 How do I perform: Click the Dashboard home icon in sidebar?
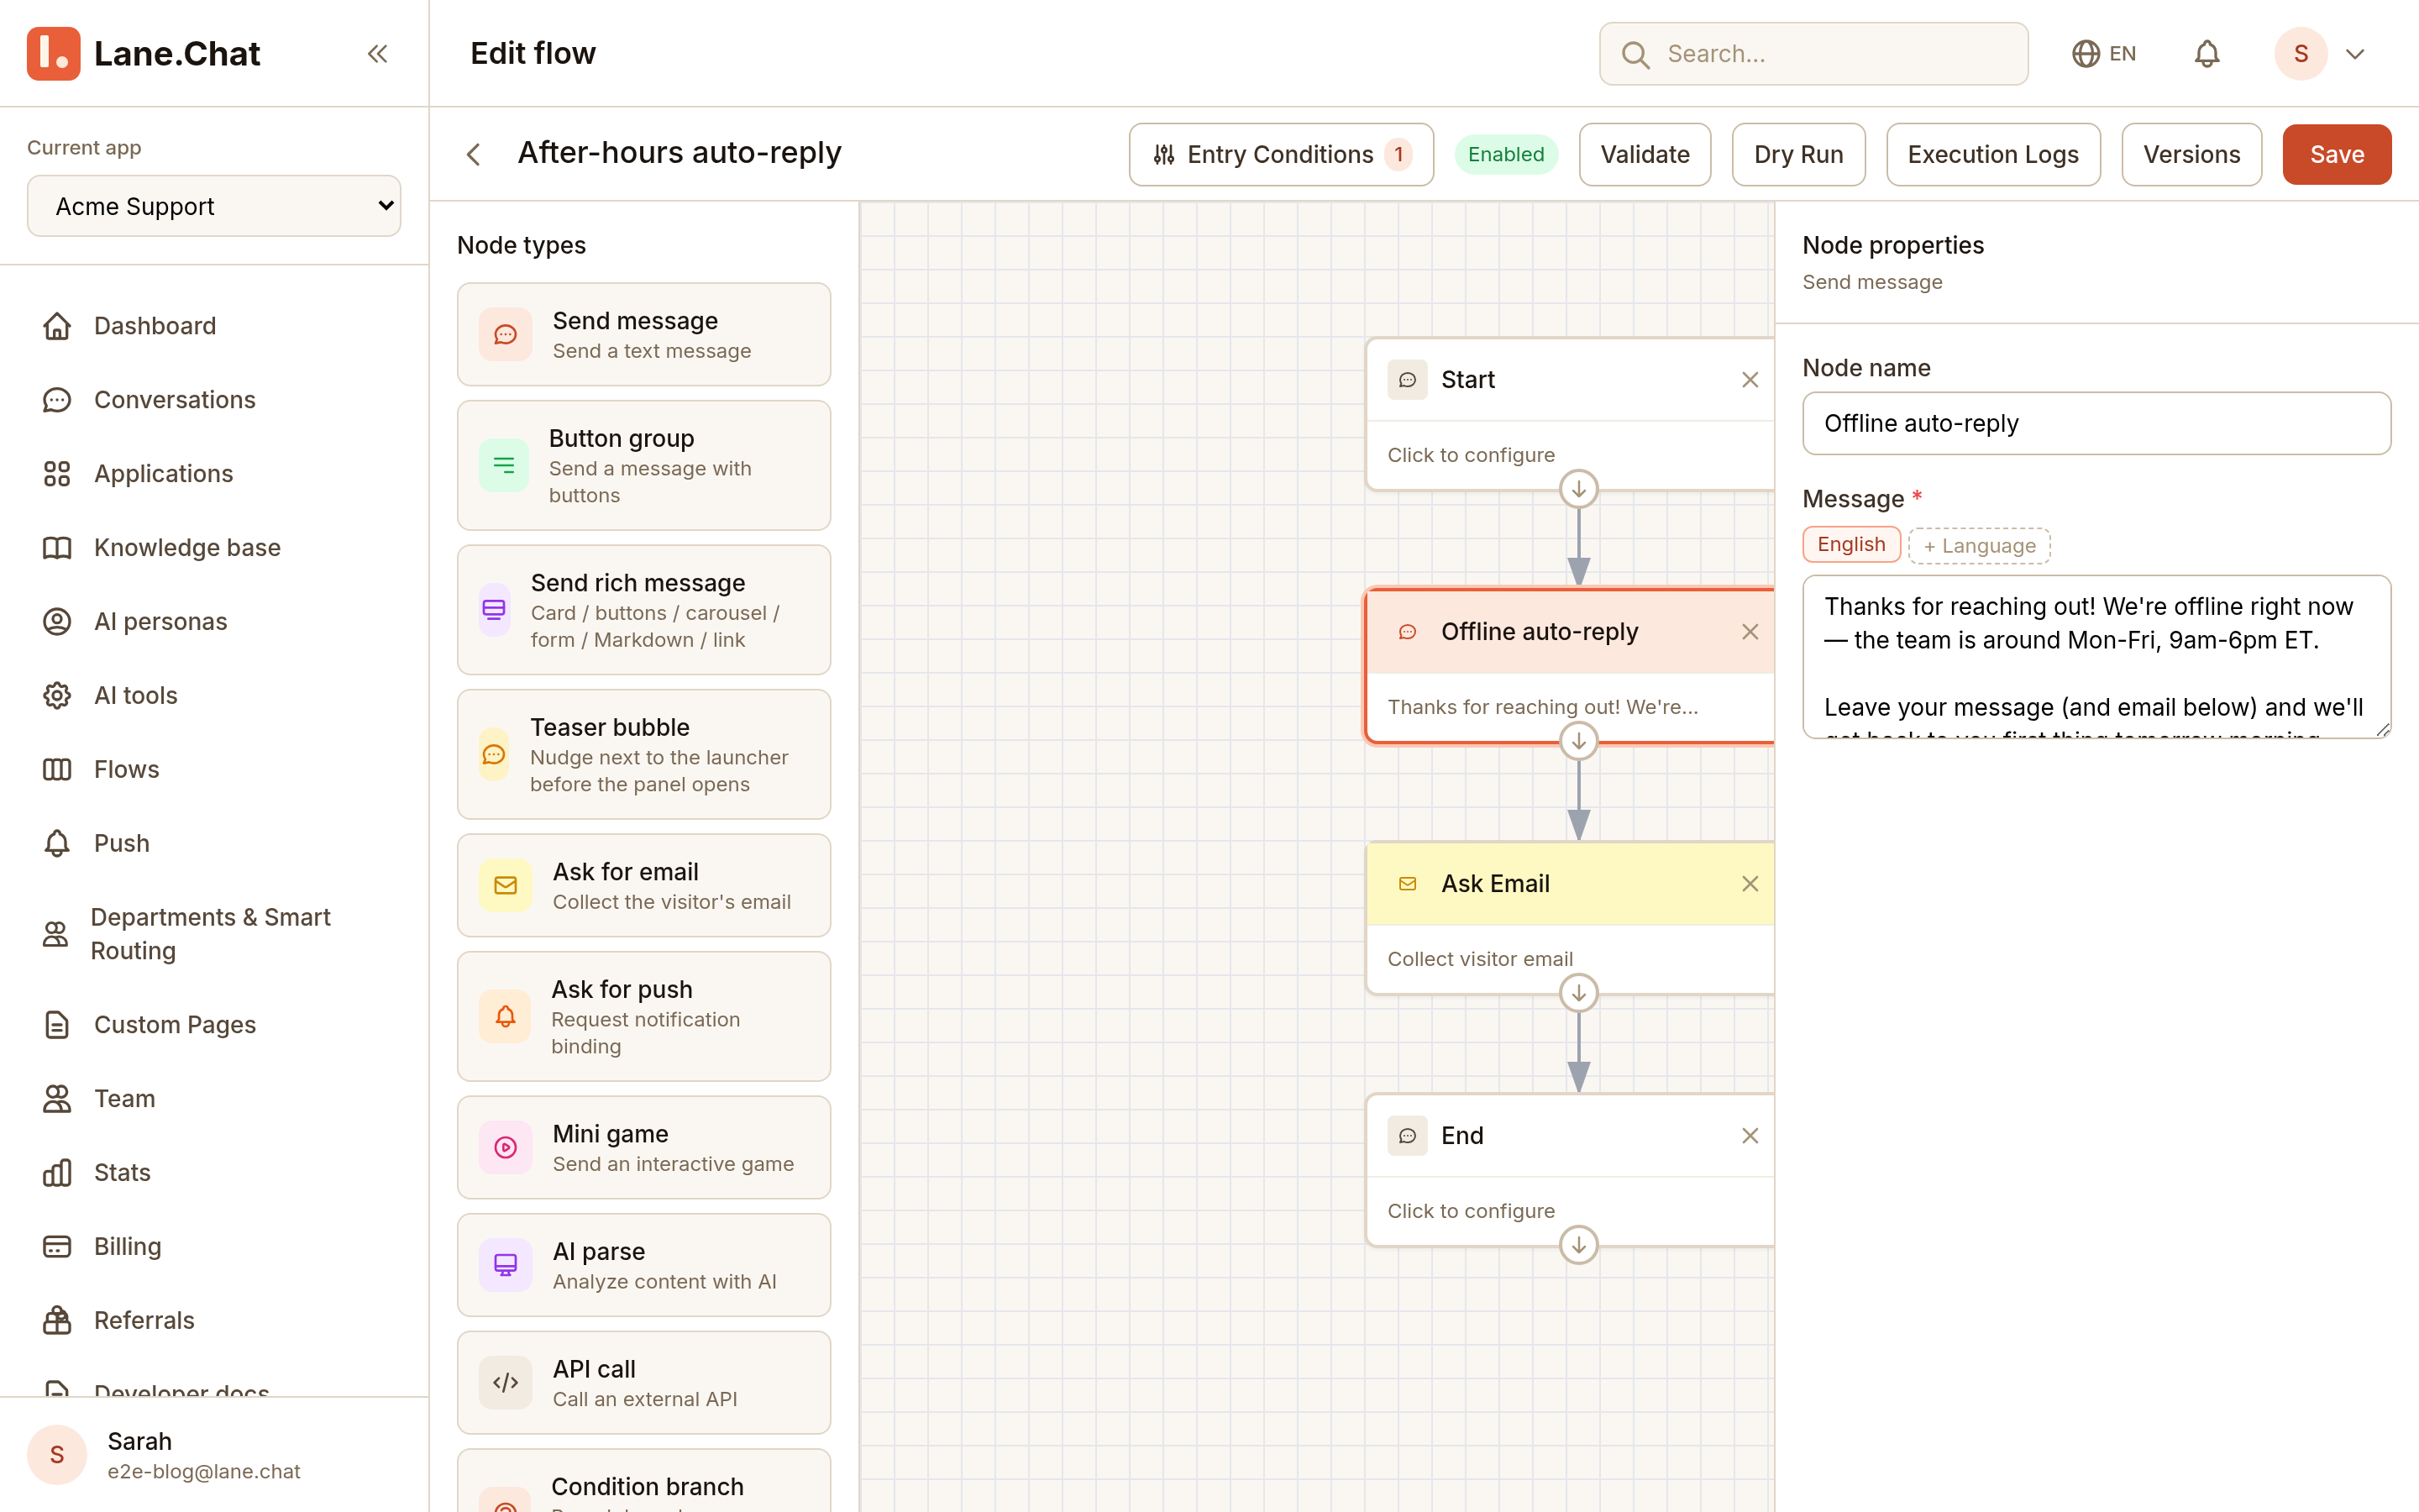pos(57,326)
